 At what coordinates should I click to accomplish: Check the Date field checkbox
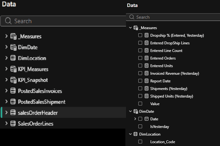coord(140,119)
